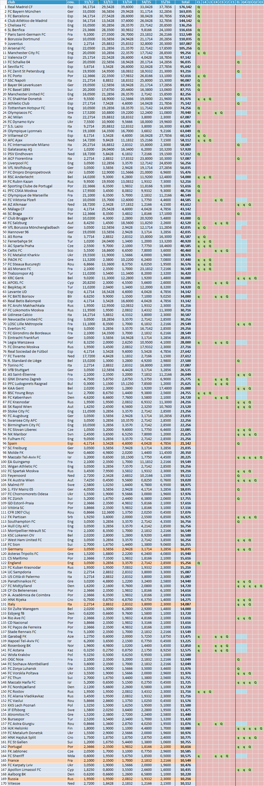Click the 'FK Partizan' club cell
The width and height of the screenshot is (264, 786).
37,517
